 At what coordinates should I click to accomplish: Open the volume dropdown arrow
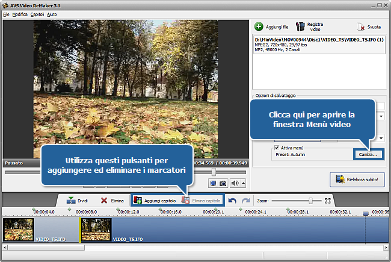242,183
